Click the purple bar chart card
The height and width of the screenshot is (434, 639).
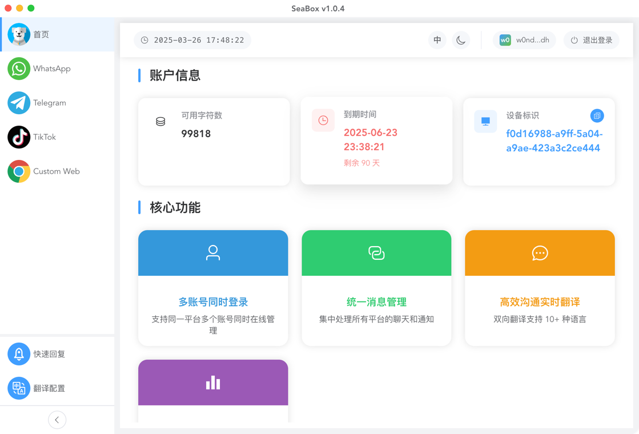(x=213, y=391)
